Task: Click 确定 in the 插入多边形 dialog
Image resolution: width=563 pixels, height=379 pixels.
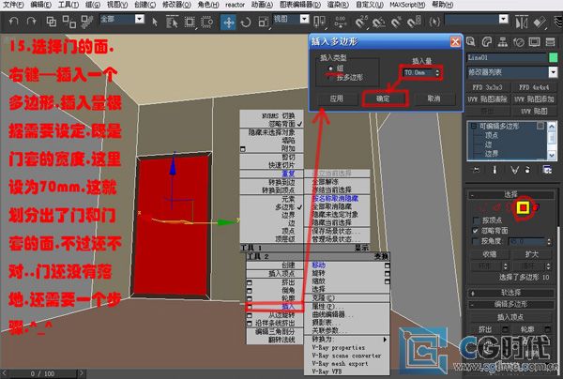Action: tap(384, 99)
